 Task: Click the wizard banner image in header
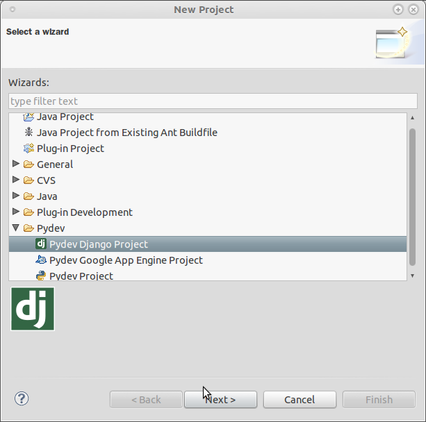pos(392,43)
